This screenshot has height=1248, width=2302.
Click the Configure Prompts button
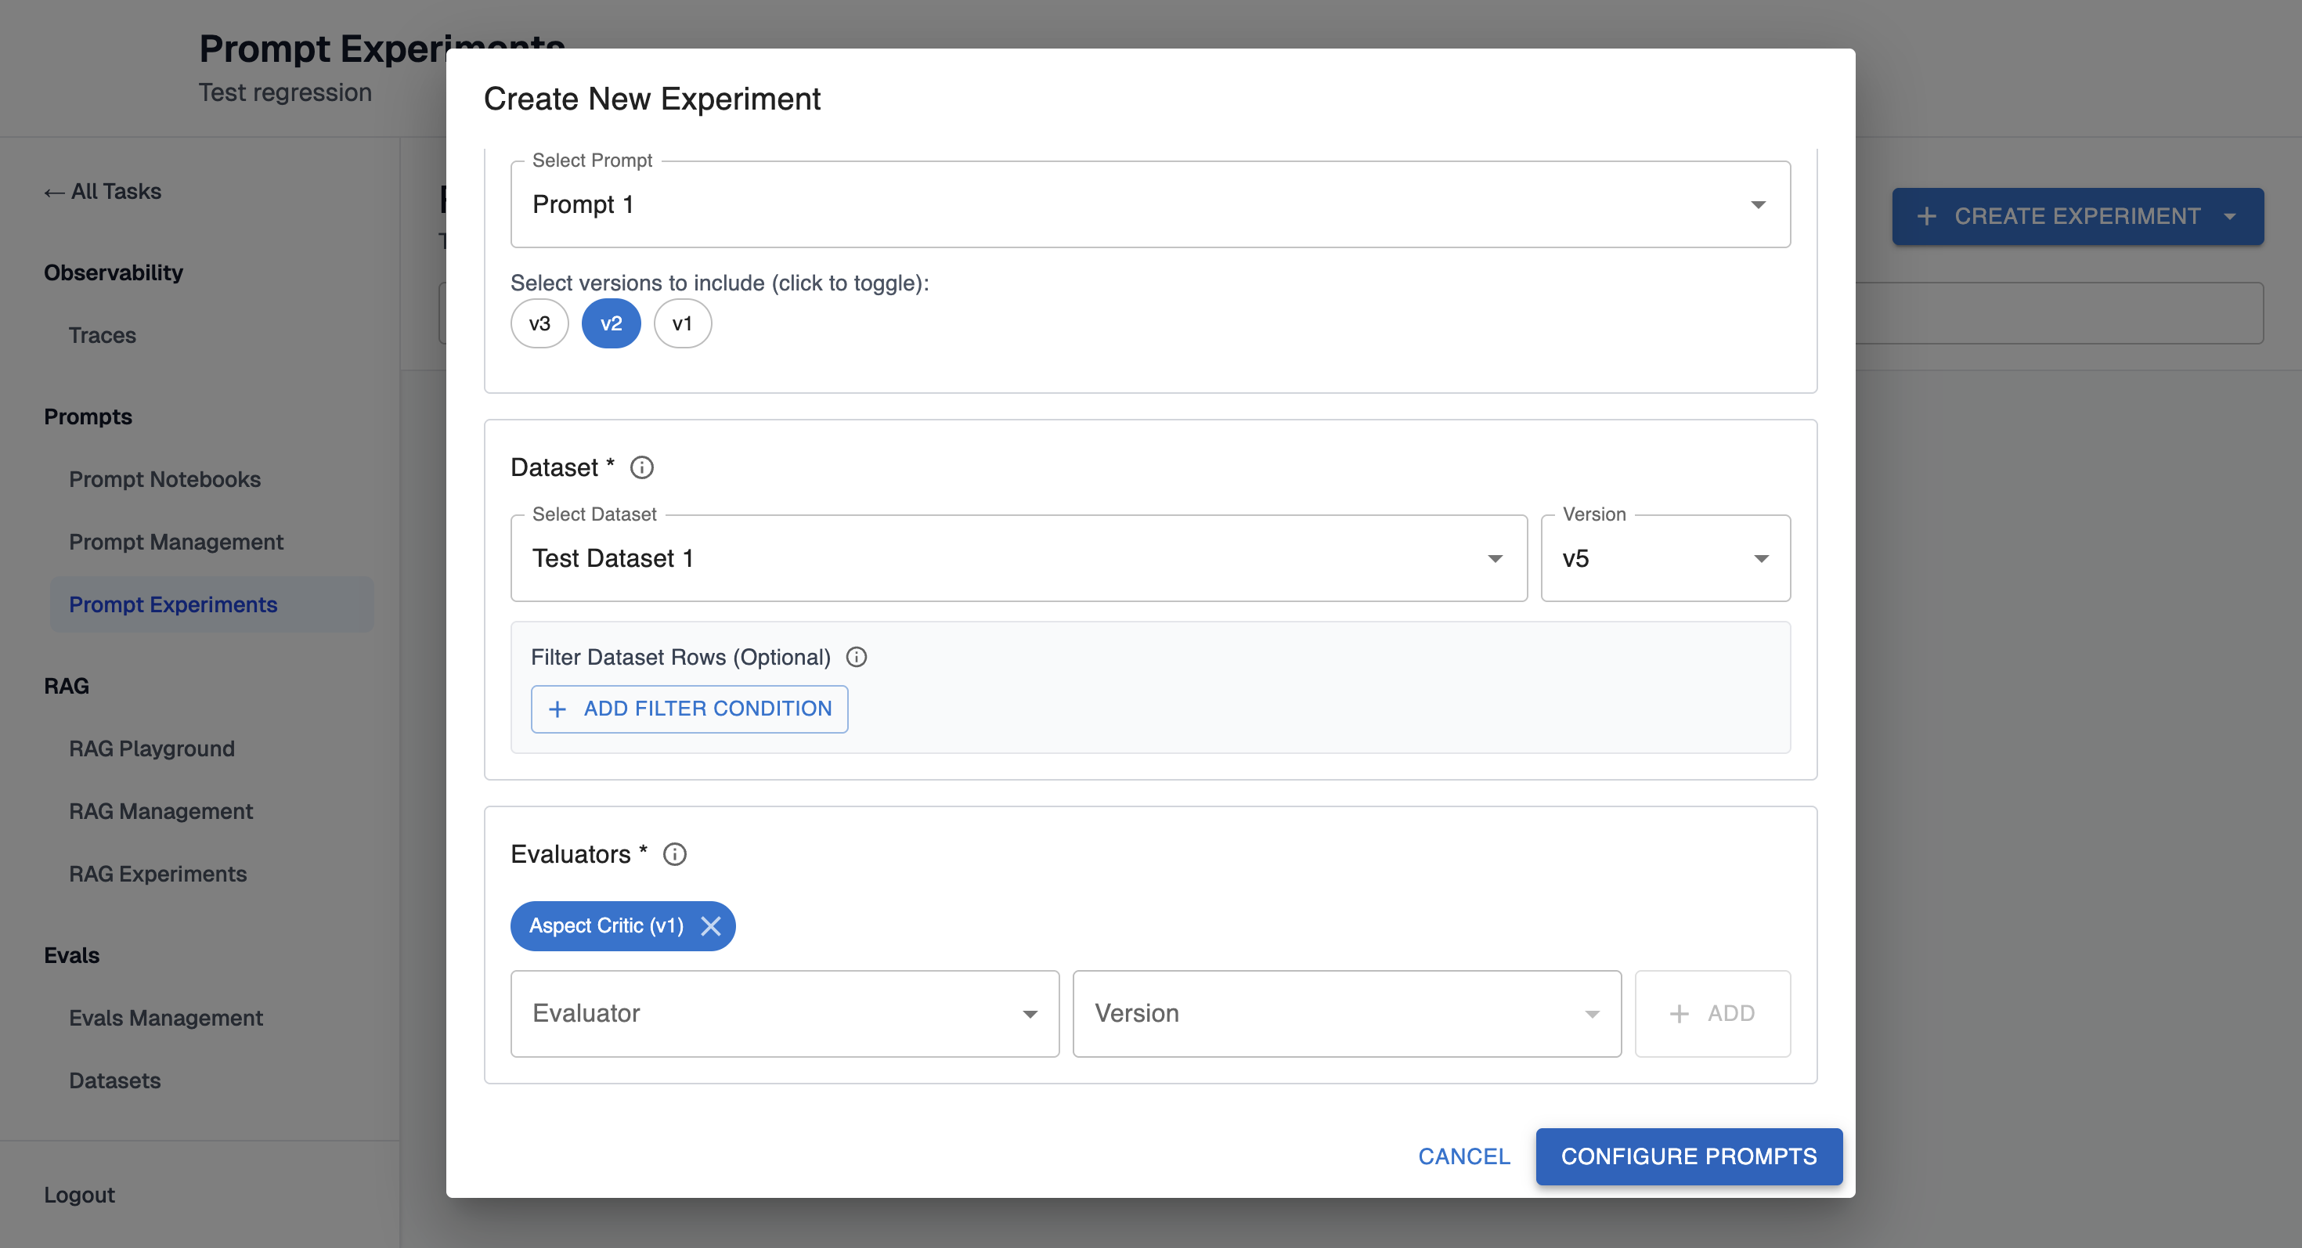[1688, 1156]
